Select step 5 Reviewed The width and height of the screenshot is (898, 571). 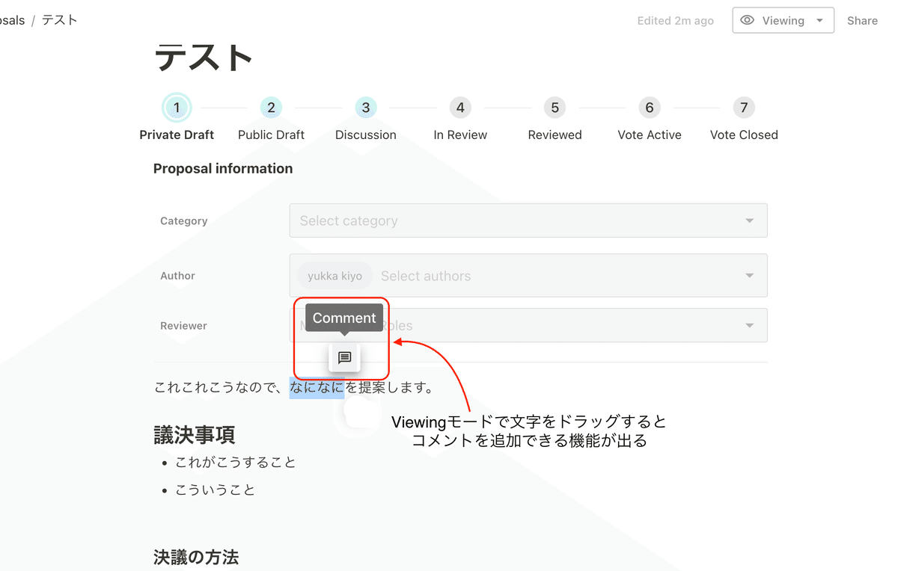coord(555,107)
